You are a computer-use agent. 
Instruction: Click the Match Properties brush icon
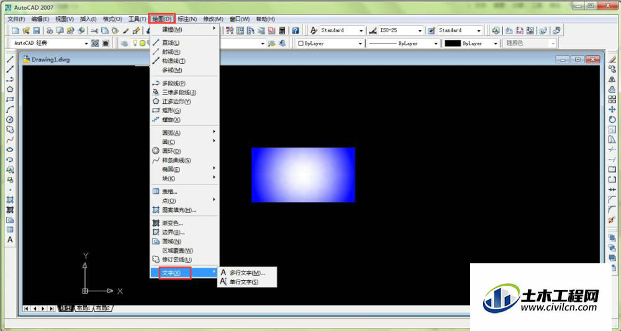[125, 30]
